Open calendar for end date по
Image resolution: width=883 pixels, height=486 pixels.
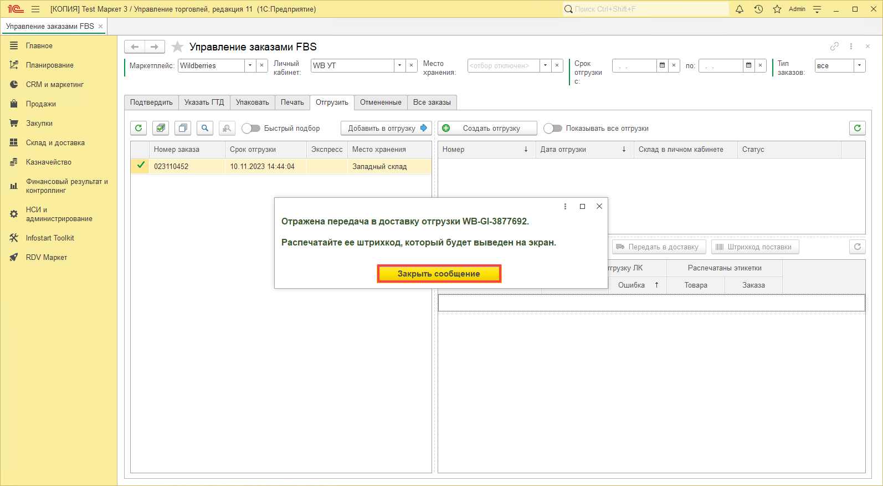click(748, 65)
